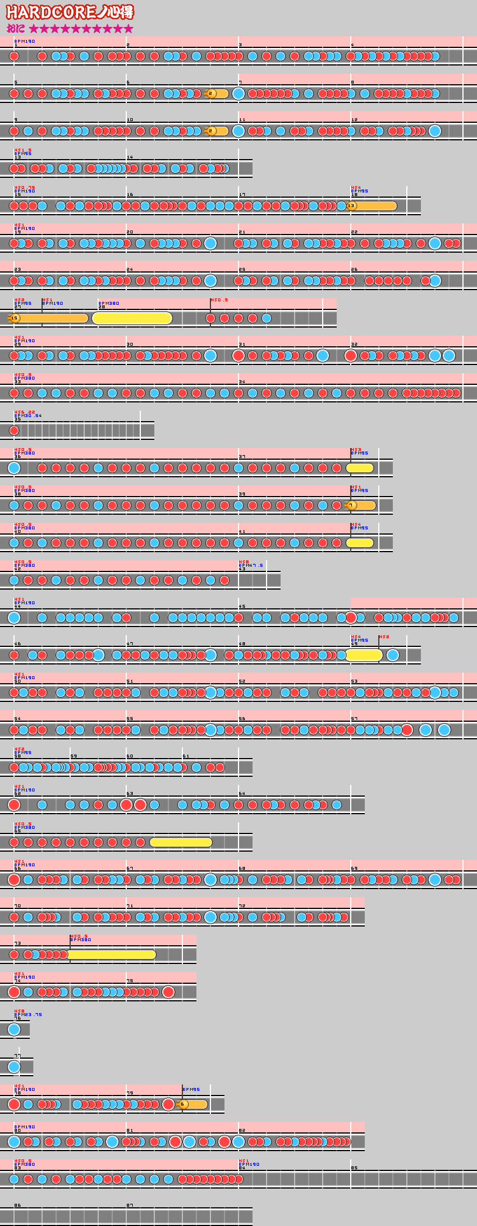Viewport: 477px width, 1226px height.
Task: Click the big blue note in measure 77
Action: tap(14, 1067)
